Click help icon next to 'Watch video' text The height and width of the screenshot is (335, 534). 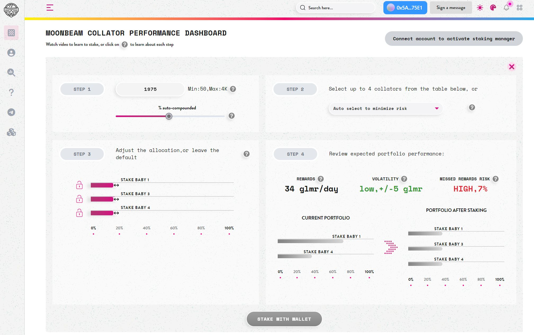point(124,44)
